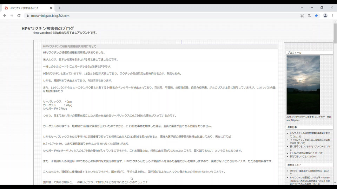Click the line サーバリックス 40μg
This screenshot has height=189, width=337.
tap(57, 101)
